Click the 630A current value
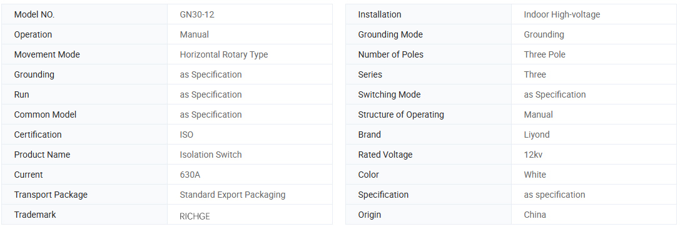The height and width of the screenshot is (229, 680). pyautogui.click(x=190, y=175)
